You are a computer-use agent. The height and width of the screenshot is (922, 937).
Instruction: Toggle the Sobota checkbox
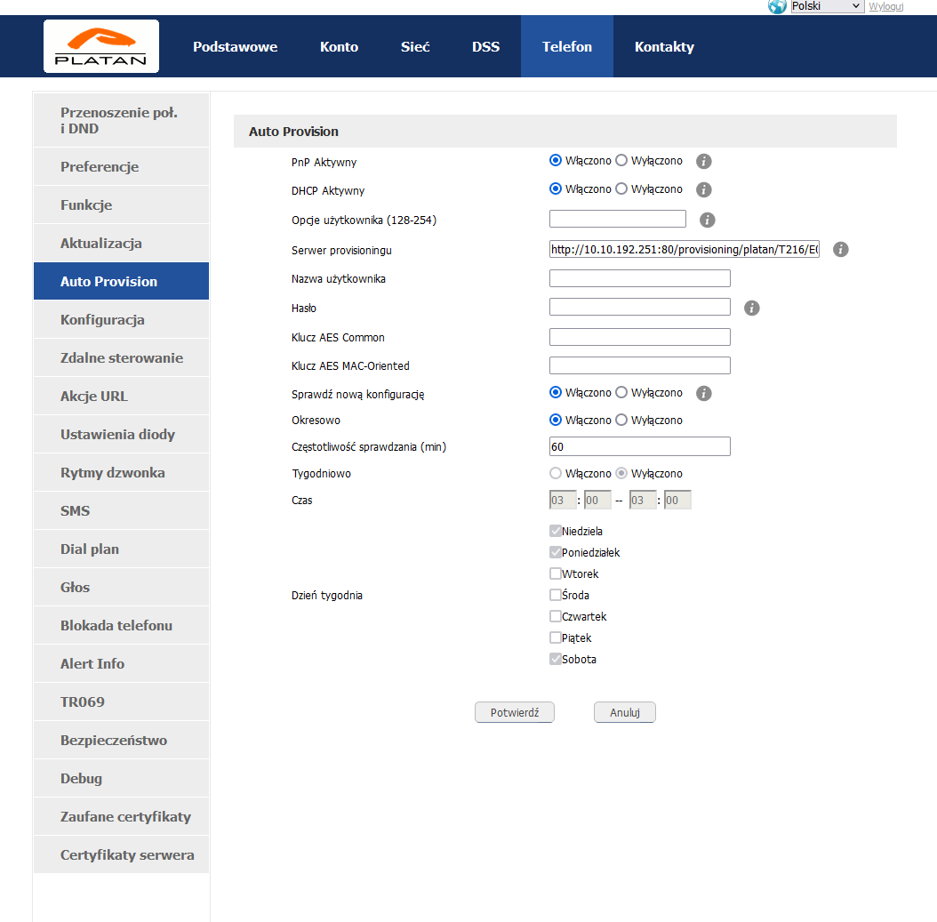coord(555,659)
